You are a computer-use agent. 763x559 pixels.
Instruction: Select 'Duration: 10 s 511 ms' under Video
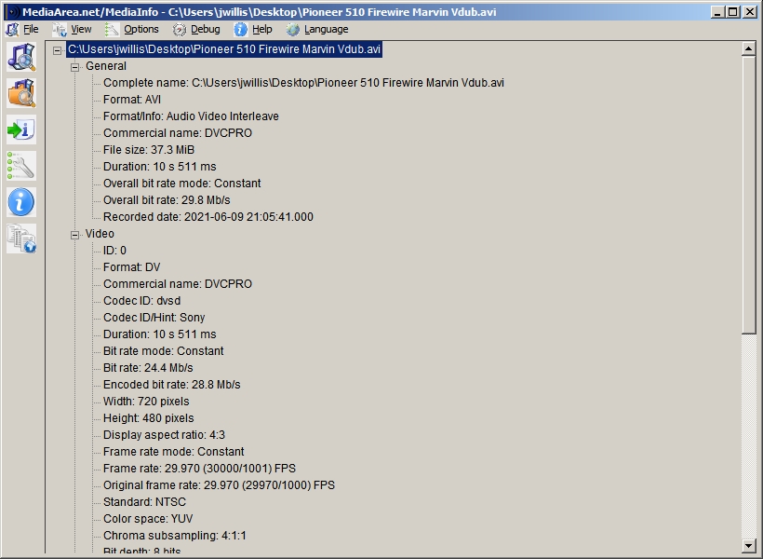click(x=160, y=334)
